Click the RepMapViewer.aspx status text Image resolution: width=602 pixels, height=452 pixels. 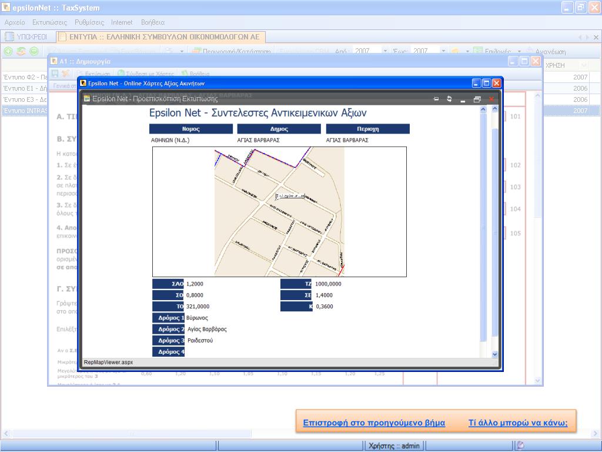tap(109, 363)
